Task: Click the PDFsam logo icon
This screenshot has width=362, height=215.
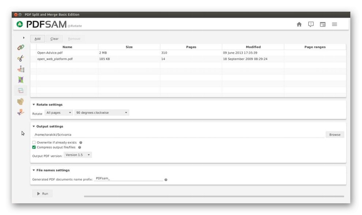Action: pyautogui.click(x=20, y=24)
